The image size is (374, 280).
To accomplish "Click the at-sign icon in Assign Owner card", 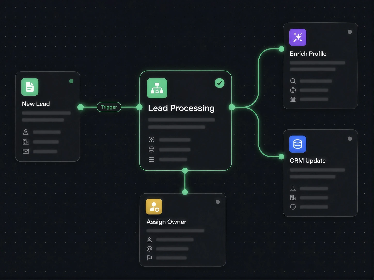I will (149, 249).
